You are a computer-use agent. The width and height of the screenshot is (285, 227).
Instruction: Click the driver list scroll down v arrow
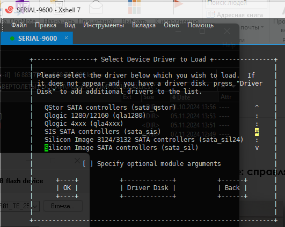(257, 148)
